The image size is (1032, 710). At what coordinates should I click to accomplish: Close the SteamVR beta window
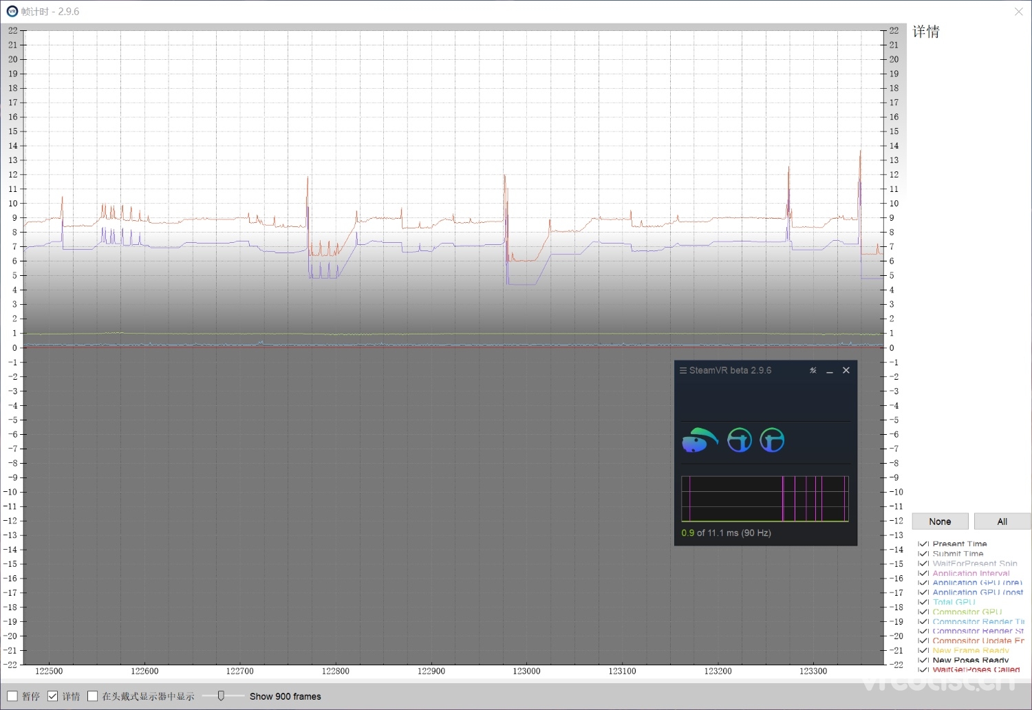[846, 370]
